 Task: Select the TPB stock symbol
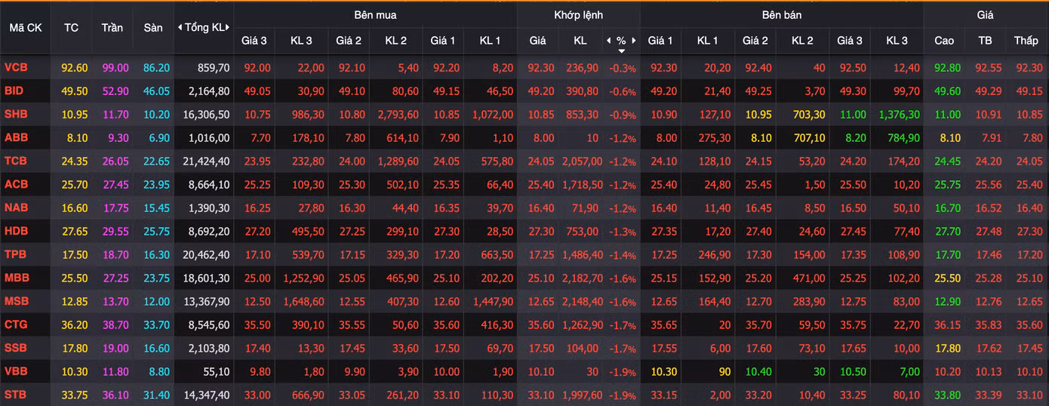point(16,254)
